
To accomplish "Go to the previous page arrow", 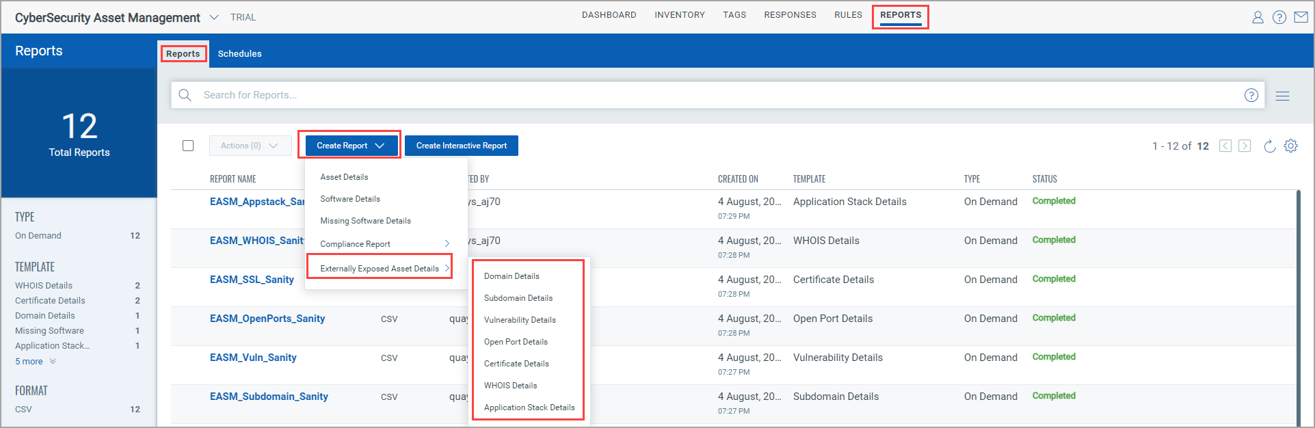I will (1225, 146).
